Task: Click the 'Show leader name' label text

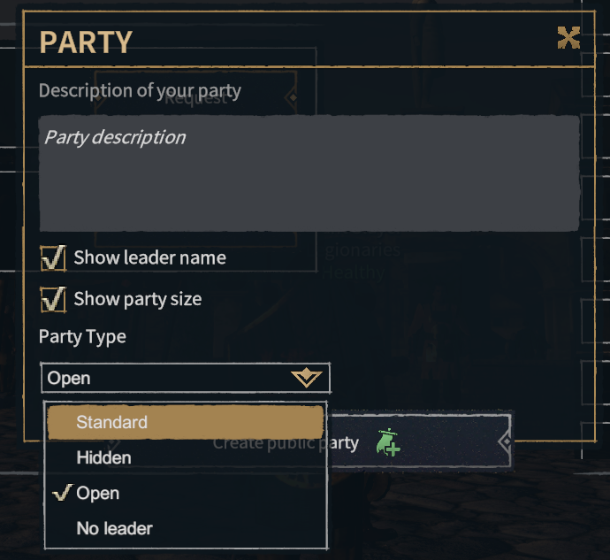Action: 149,258
